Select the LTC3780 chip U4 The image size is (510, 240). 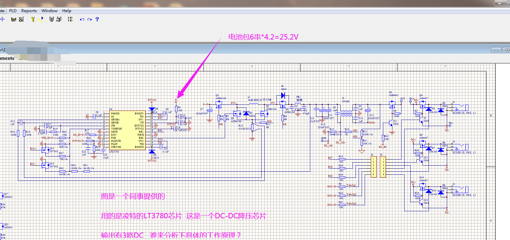click(128, 130)
